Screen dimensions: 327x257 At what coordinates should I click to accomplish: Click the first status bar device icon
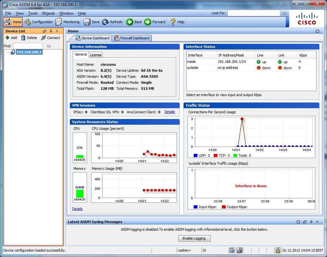pos(232,250)
